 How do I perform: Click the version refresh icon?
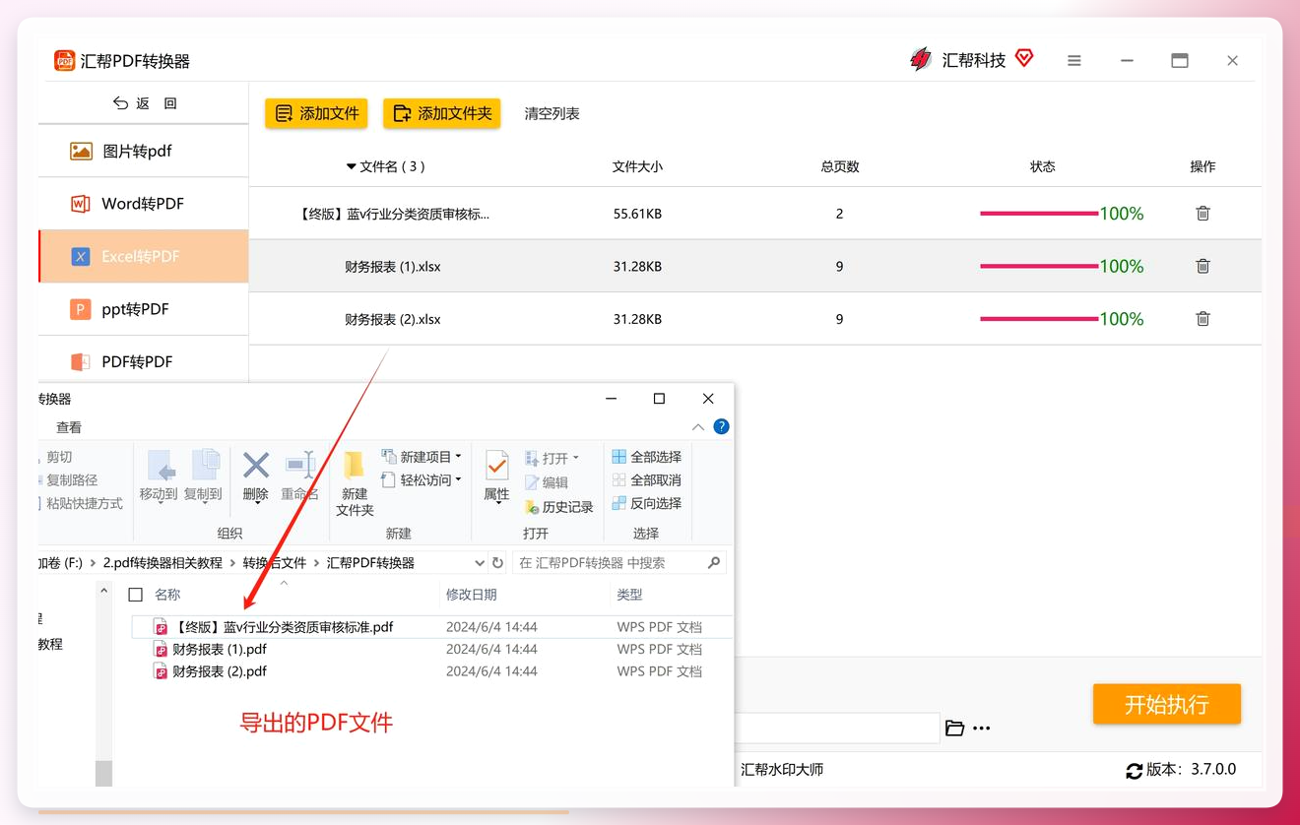pyautogui.click(x=1135, y=771)
